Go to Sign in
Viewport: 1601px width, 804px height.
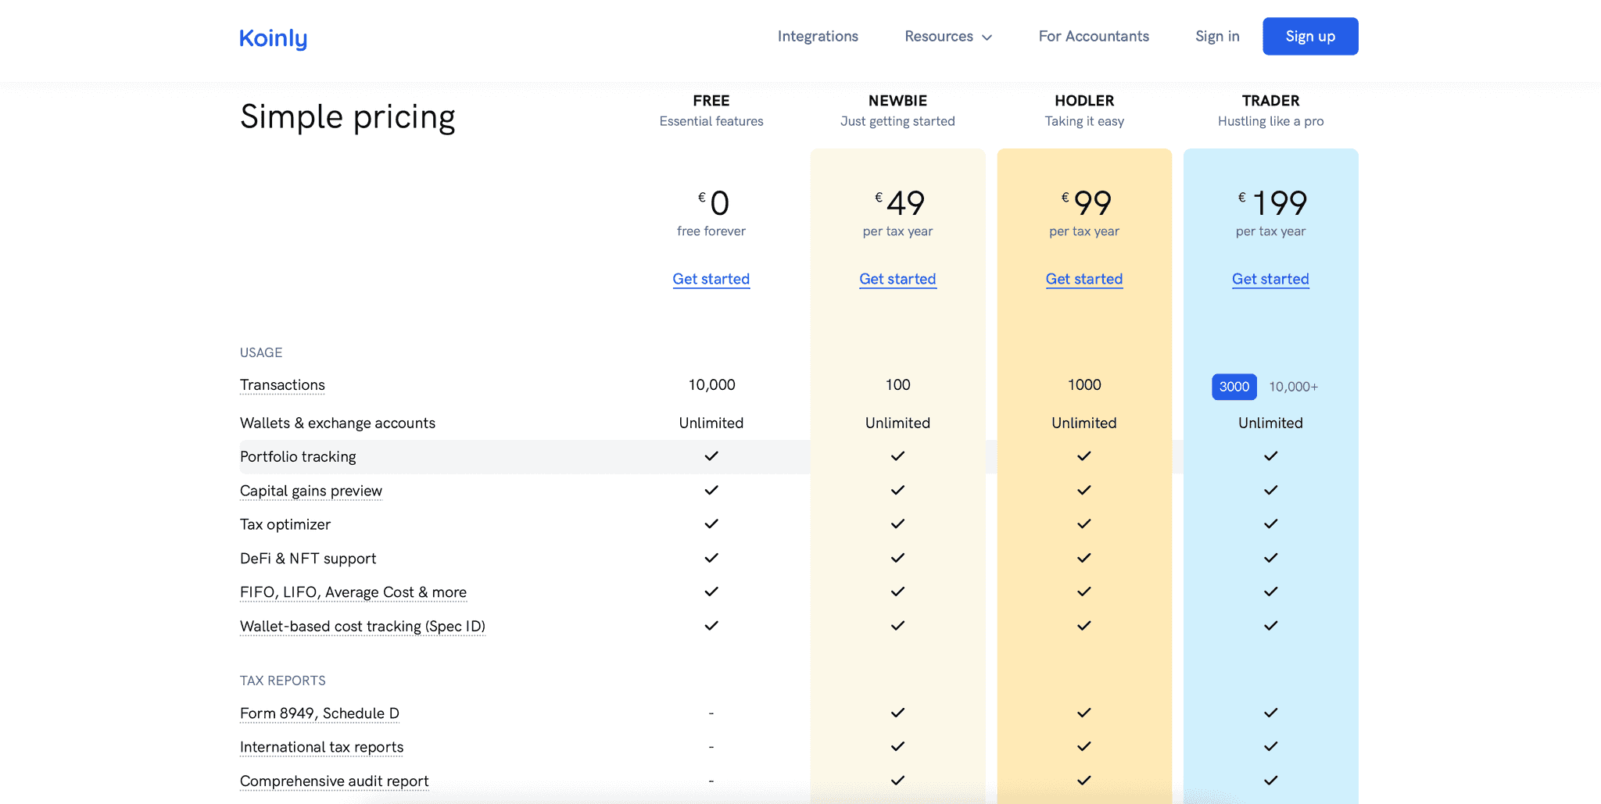click(x=1217, y=36)
